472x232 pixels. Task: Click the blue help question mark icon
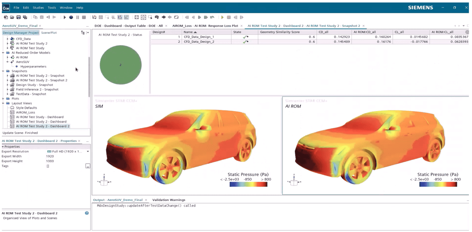[87, 213]
